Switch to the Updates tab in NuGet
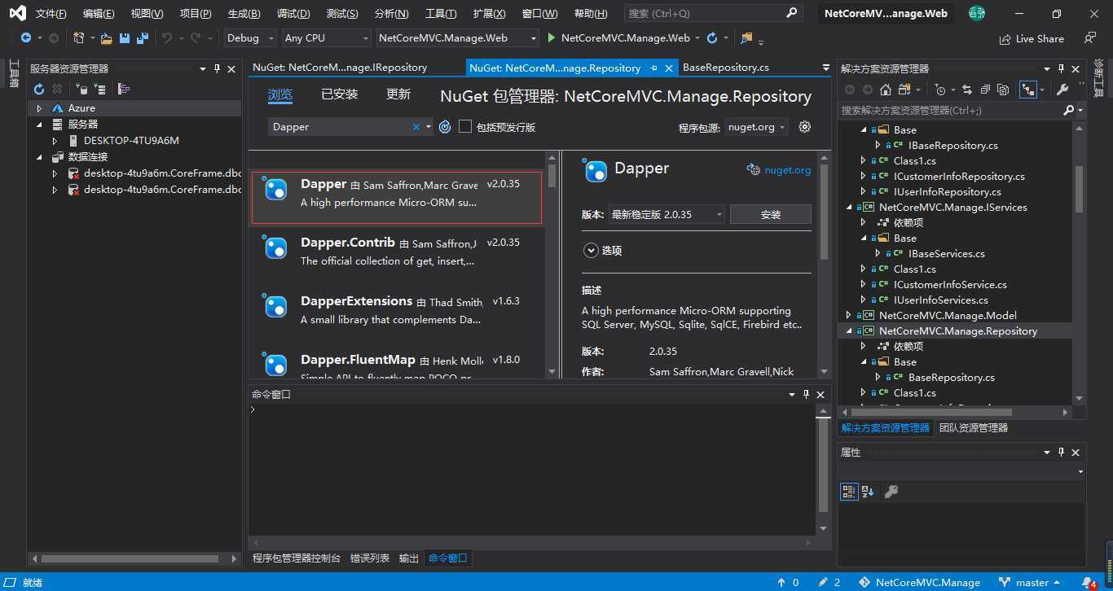Viewport: 1113px width, 591px height. [x=398, y=94]
